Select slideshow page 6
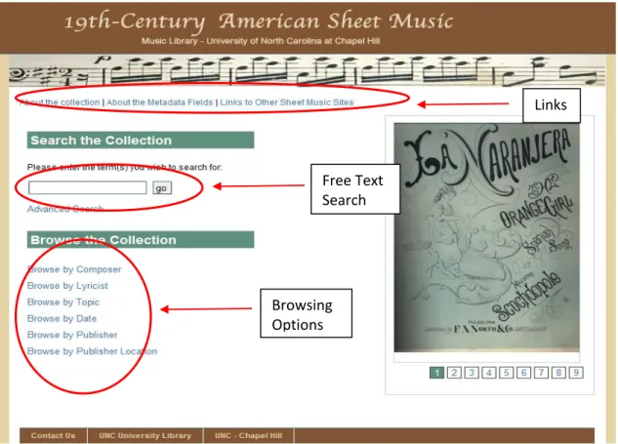The image size is (618, 444). [x=523, y=373]
